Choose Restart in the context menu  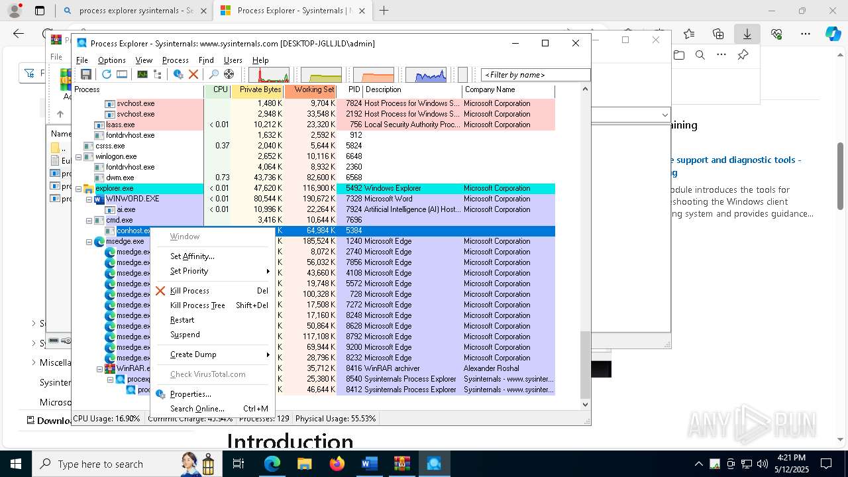[212, 320]
